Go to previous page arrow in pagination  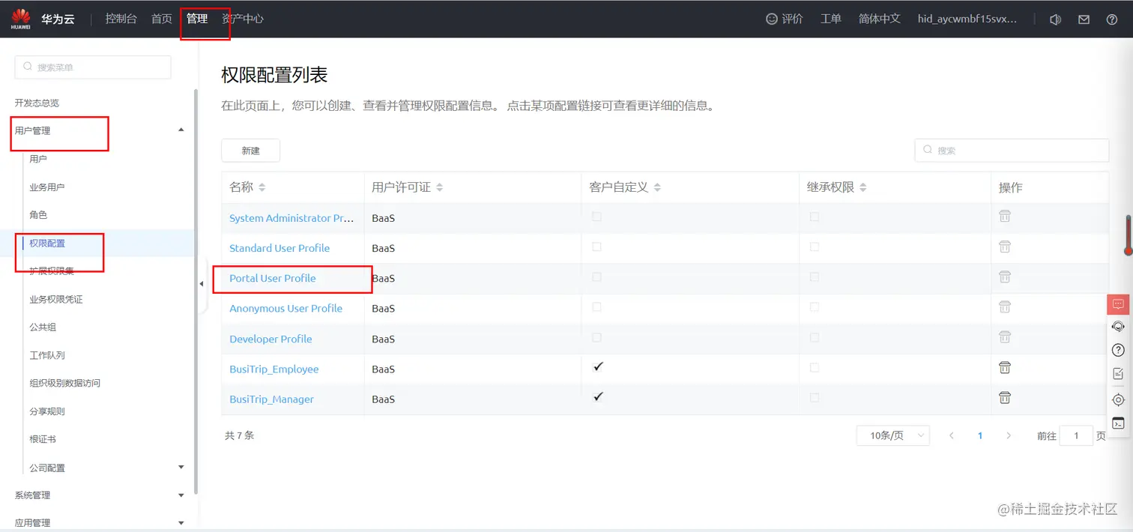[952, 435]
